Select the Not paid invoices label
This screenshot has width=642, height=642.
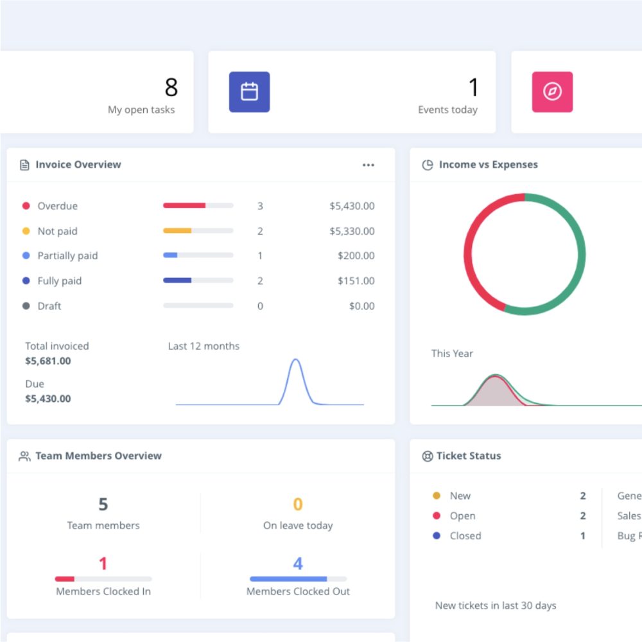(x=57, y=231)
